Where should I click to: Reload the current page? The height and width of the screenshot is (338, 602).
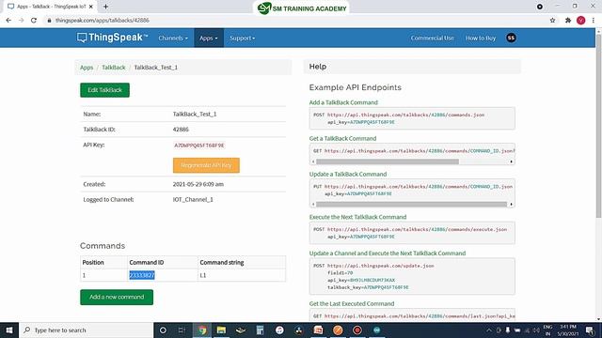(34, 21)
